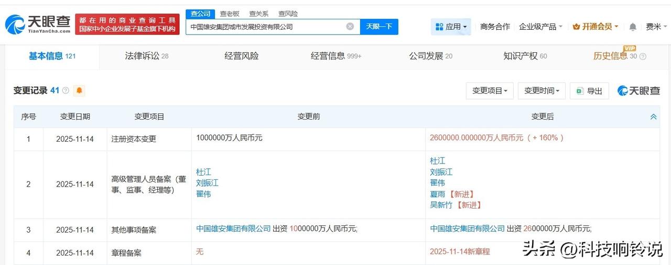Open newly added 夏雨 link

438,194
